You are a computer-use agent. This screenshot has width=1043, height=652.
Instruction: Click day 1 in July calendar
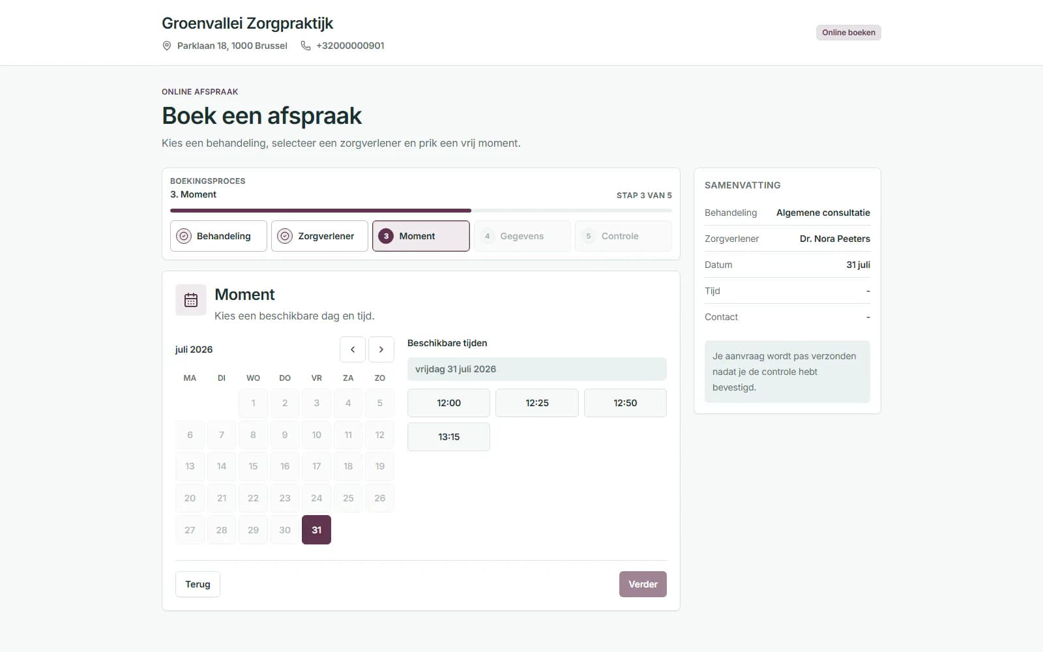253,403
